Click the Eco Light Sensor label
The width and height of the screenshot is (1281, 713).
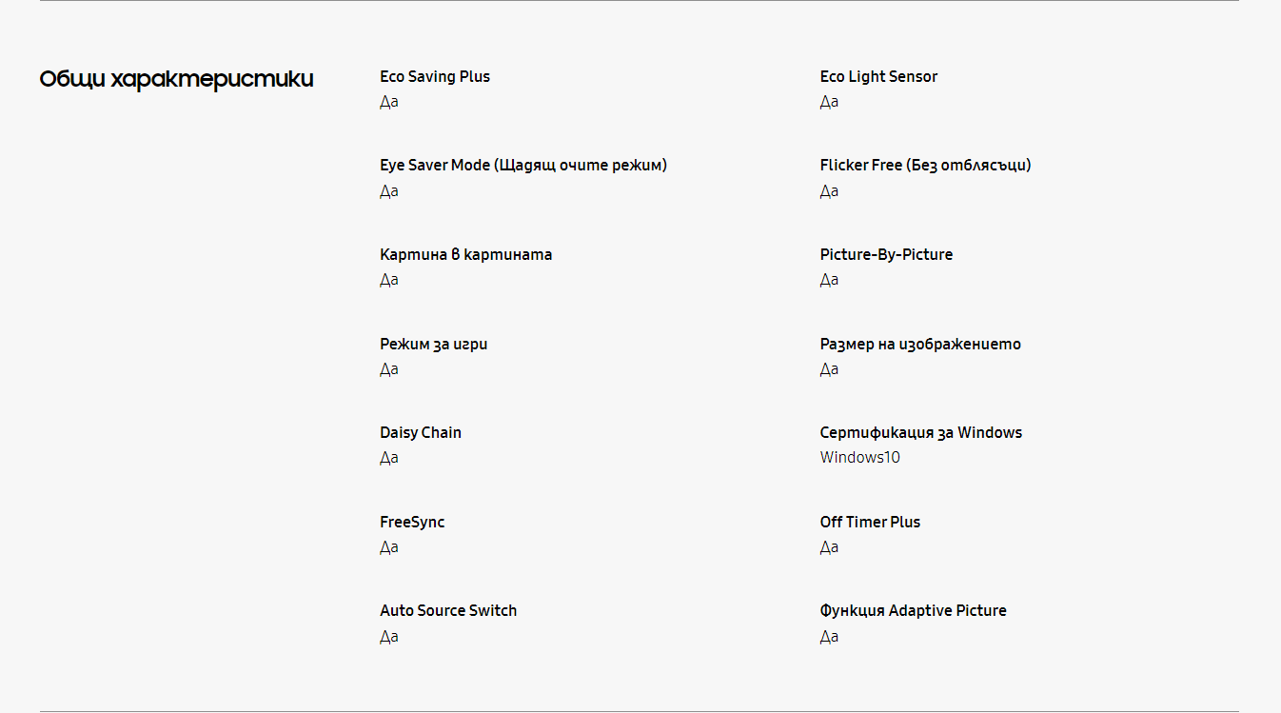pos(878,77)
